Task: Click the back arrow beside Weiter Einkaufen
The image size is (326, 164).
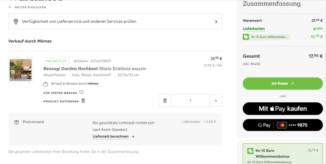Action: (x=10, y=7)
